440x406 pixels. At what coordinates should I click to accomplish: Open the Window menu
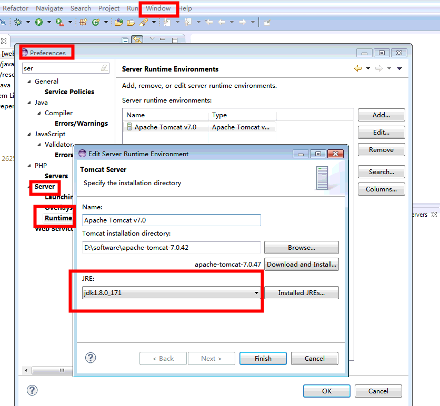158,8
